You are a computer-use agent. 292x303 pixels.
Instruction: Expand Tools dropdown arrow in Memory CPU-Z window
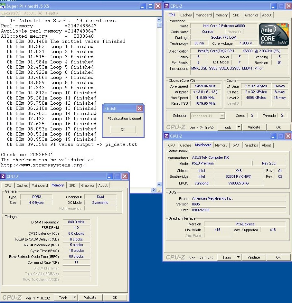click(75, 298)
